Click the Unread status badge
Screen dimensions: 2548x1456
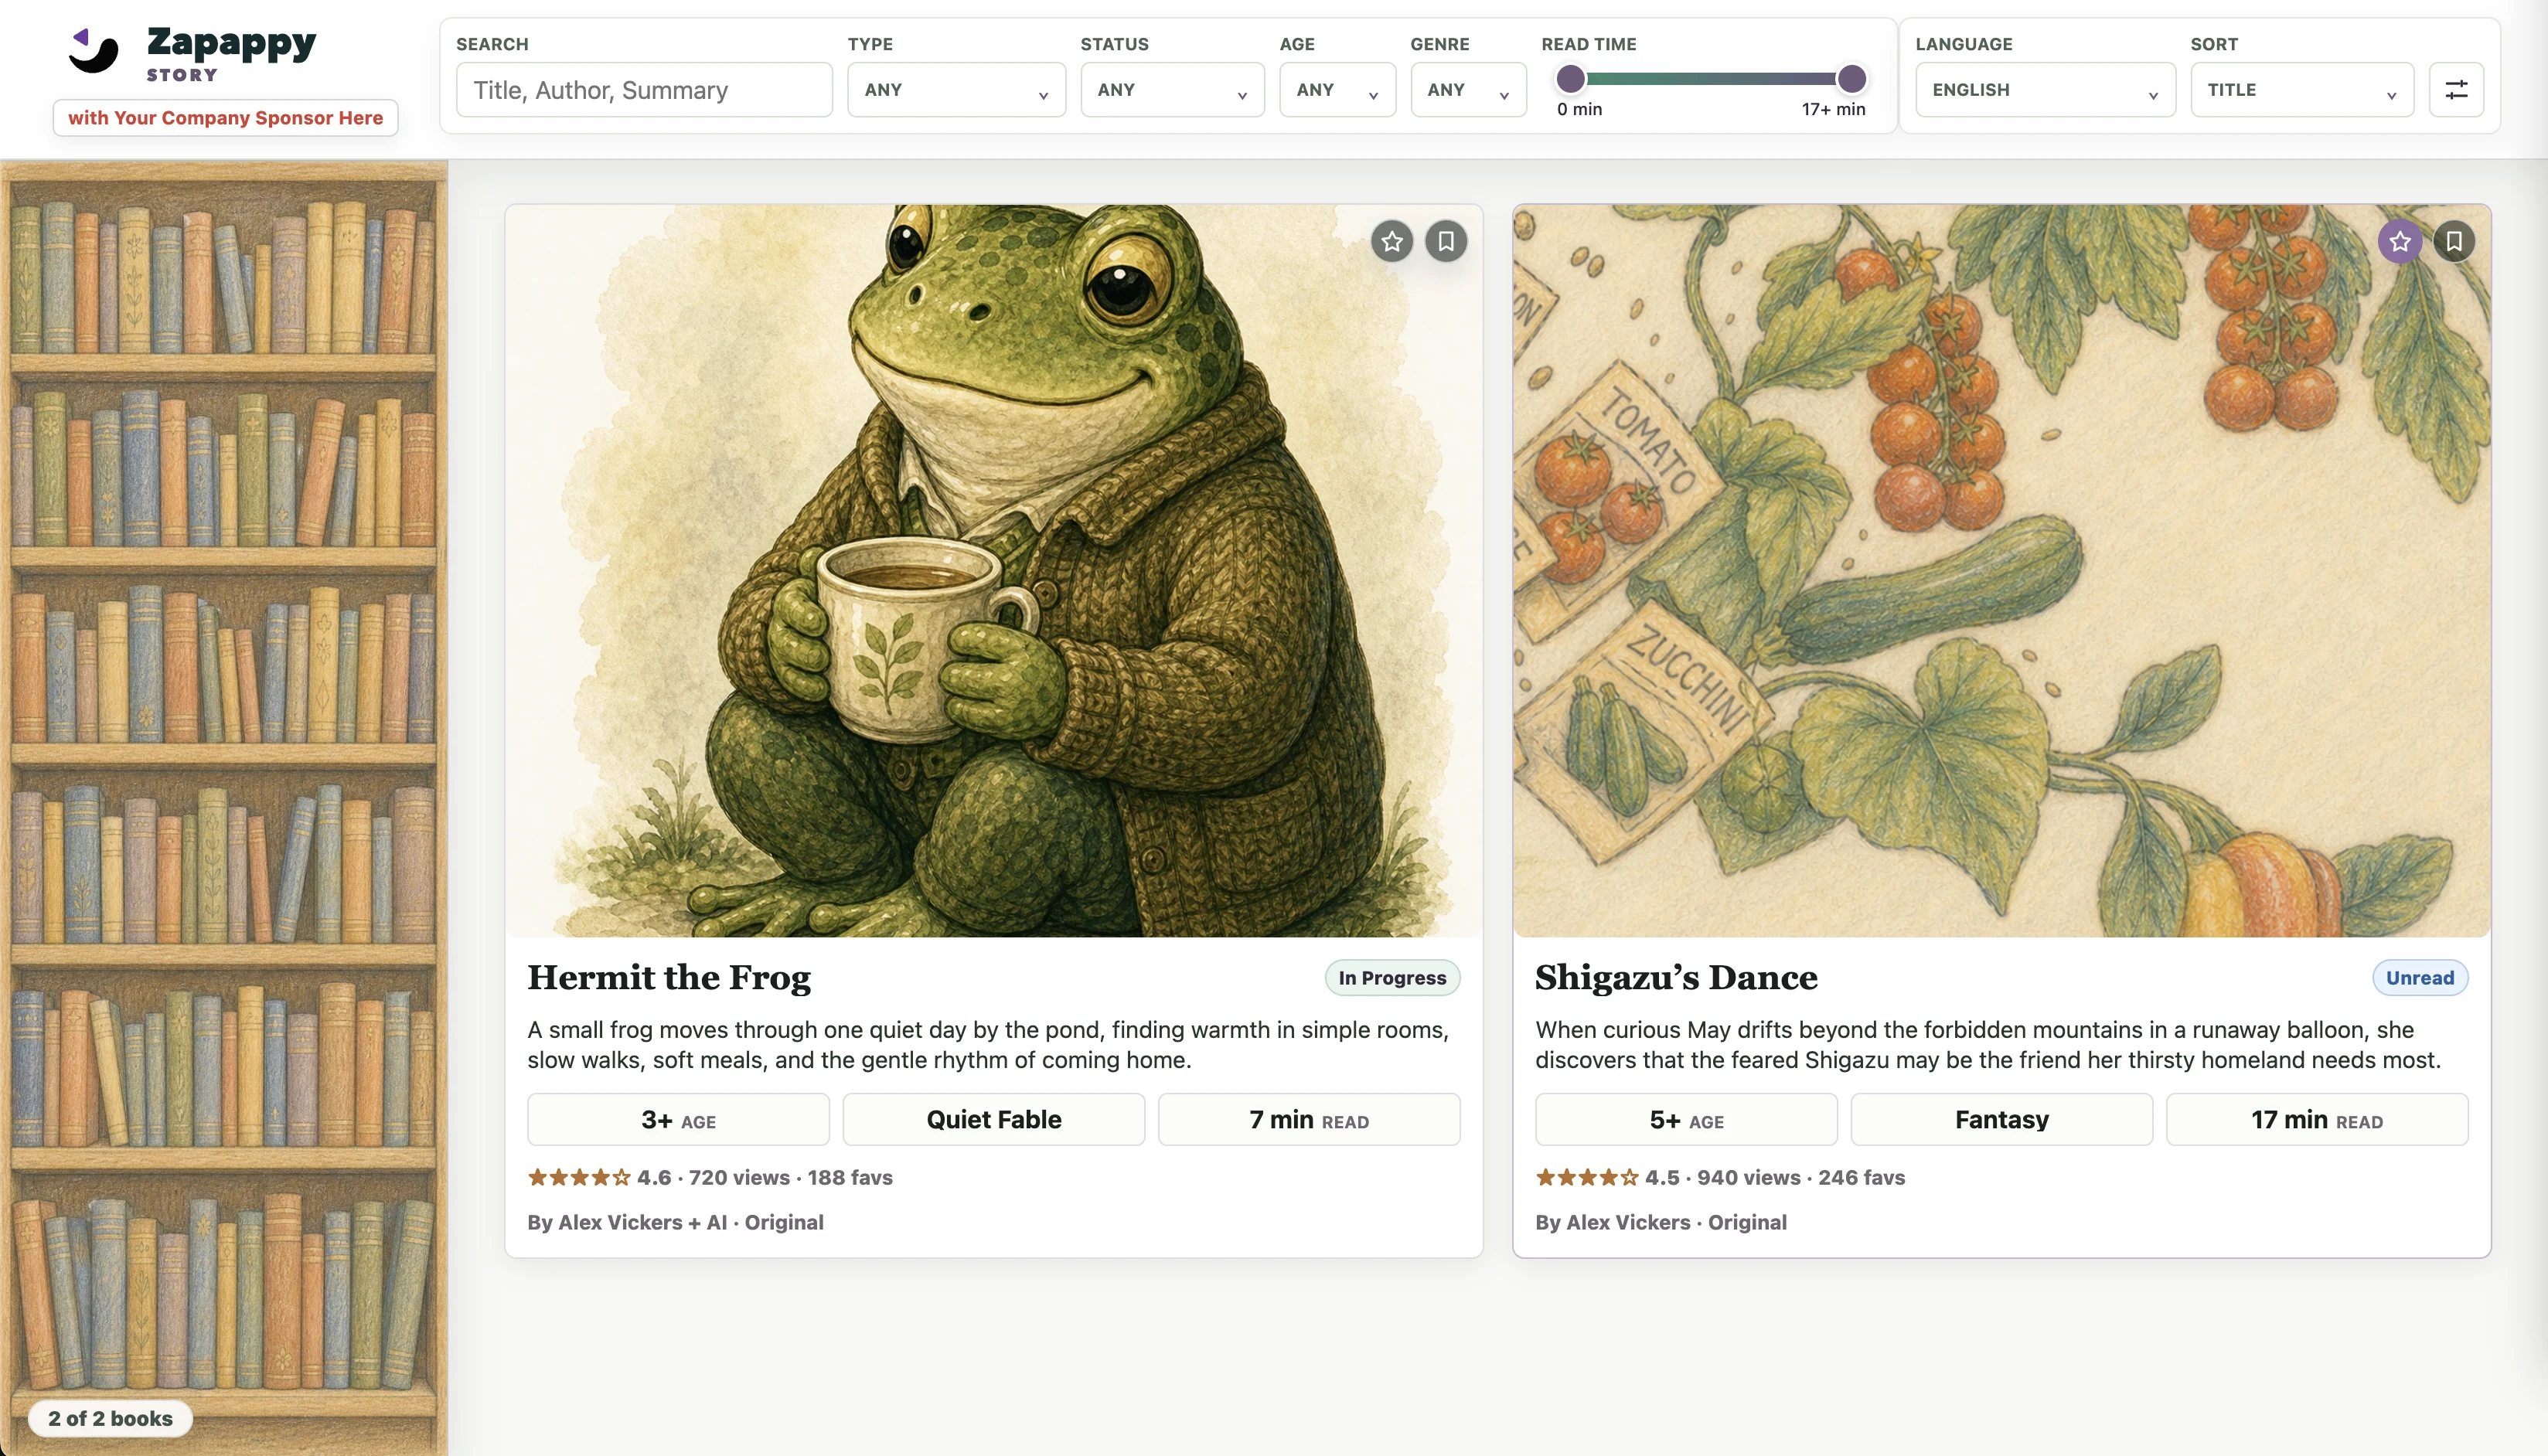2419,978
